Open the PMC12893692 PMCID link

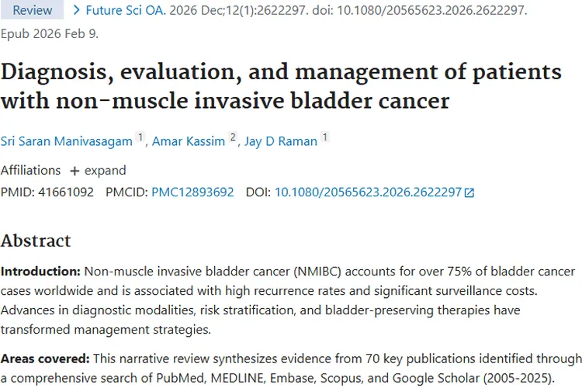point(192,192)
